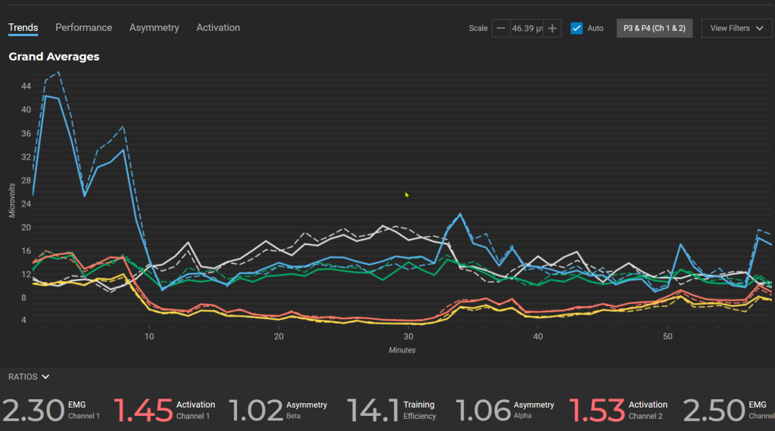This screenshot has height=431, width=775.
Task: Collapse the RATIOS section
Action: coord(29,377)
